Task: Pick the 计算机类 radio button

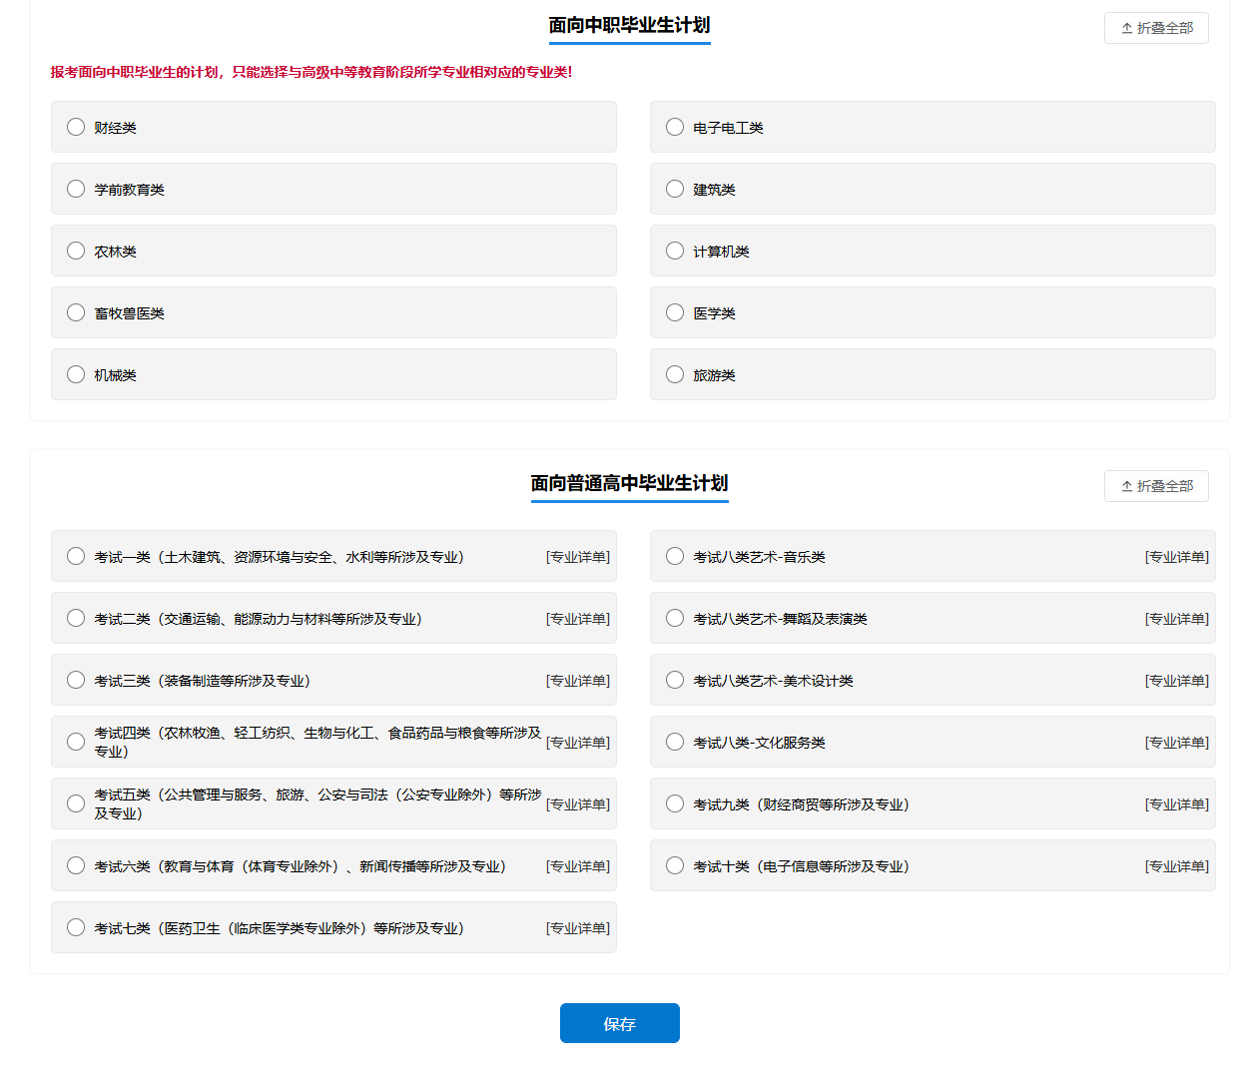Action: pyautogui.click(x=675, y=251)
